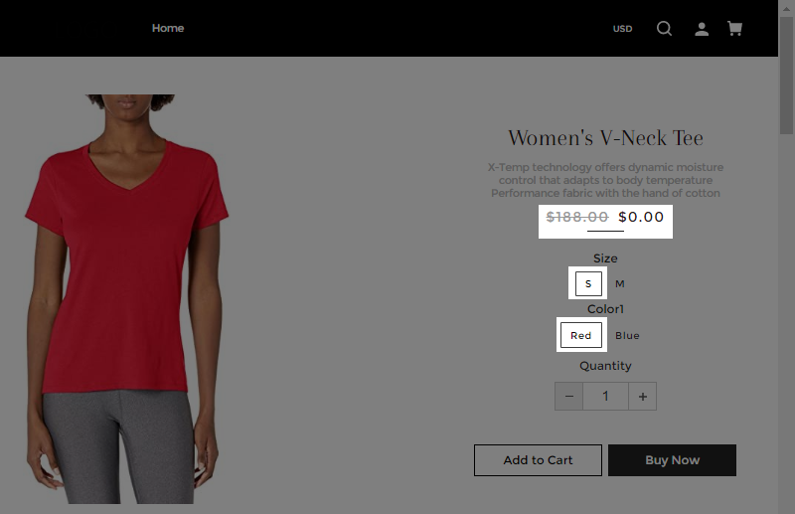The image size is (795, 514).
Task: Select size M option
Action: click(619, 283)
